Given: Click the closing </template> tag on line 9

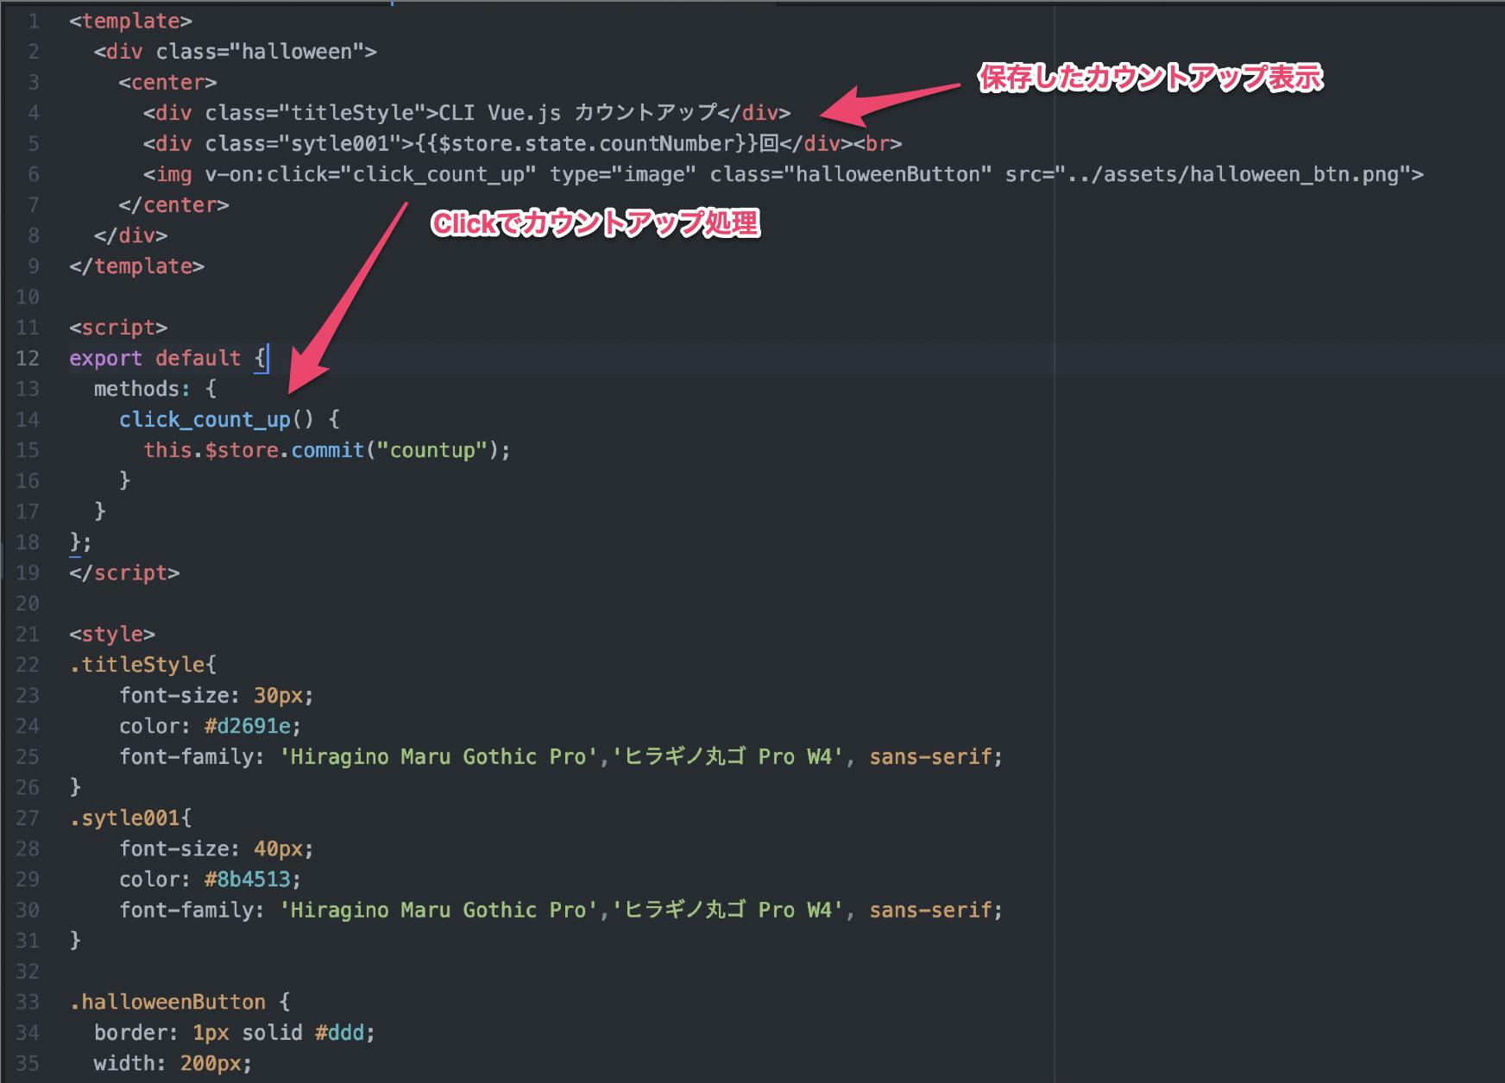Looking at the screenshot, I should pos(137,266).
